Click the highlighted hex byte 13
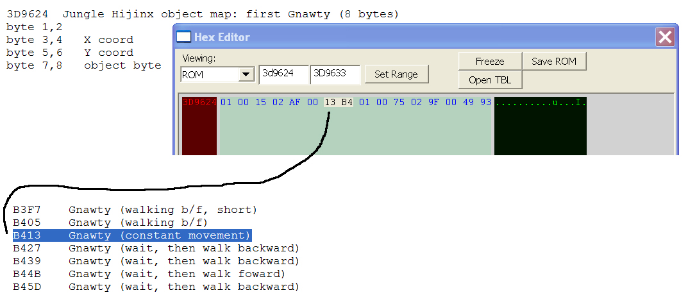The width and height of the screenshot is (688, 304). 330,103
